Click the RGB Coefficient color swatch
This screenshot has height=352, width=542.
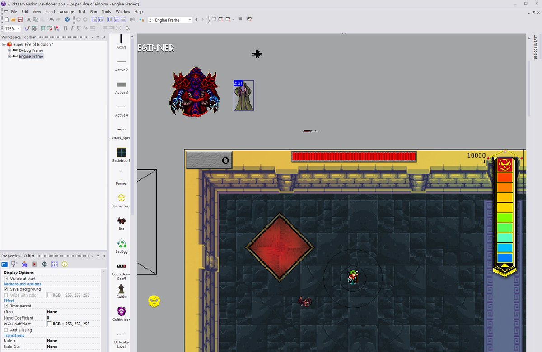pos(49,324)
